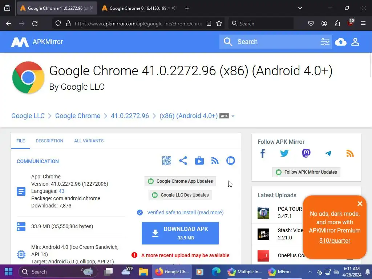372x279 pixels.
Task: Open Multiple Instance Manager taskbar item
Action: pos(244,272)
